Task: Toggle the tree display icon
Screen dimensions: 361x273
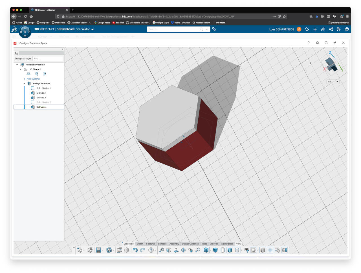Action: tap(277, 250)
